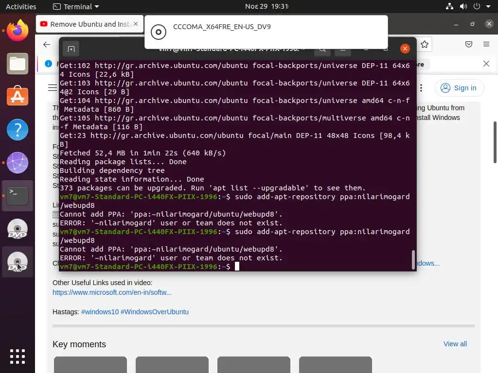This screenshot has width=498, height=373.
Task: Click the 'Fetched 52,4 MB' output line
Action: click(x=142, y=153)
